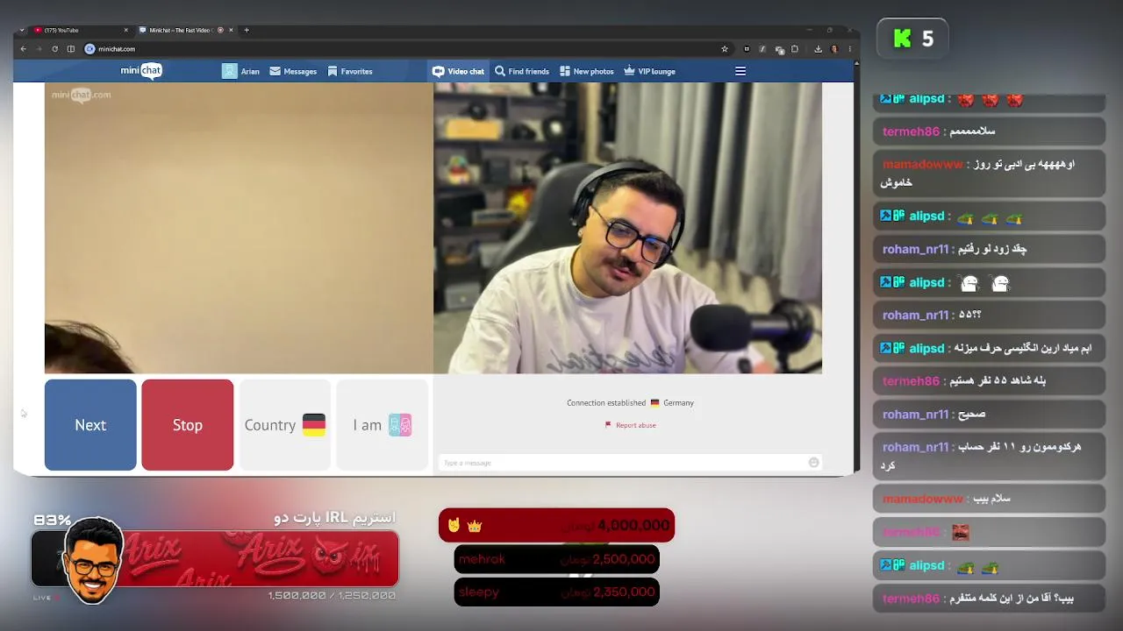
Task: Click the sleepy 2,350,000 donation entry
Action: pyautogui.click(x=556, y=592)
